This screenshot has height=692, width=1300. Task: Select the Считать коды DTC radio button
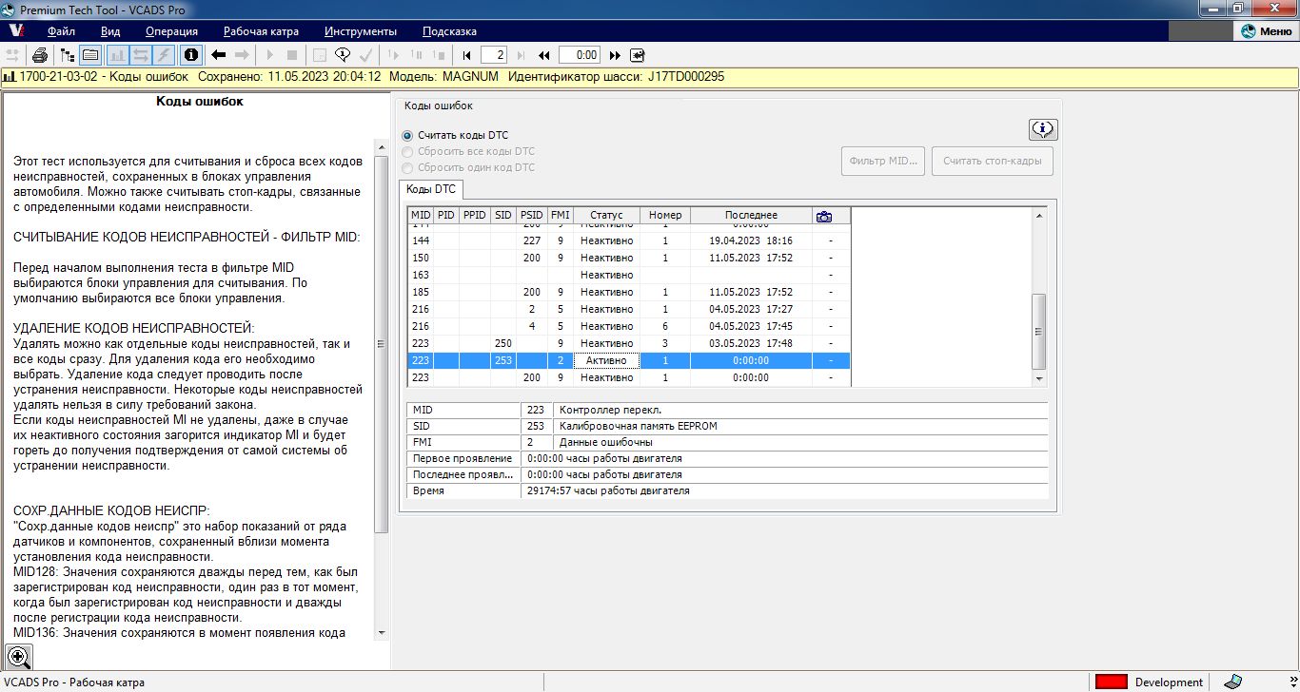click(x=407, y=136)
